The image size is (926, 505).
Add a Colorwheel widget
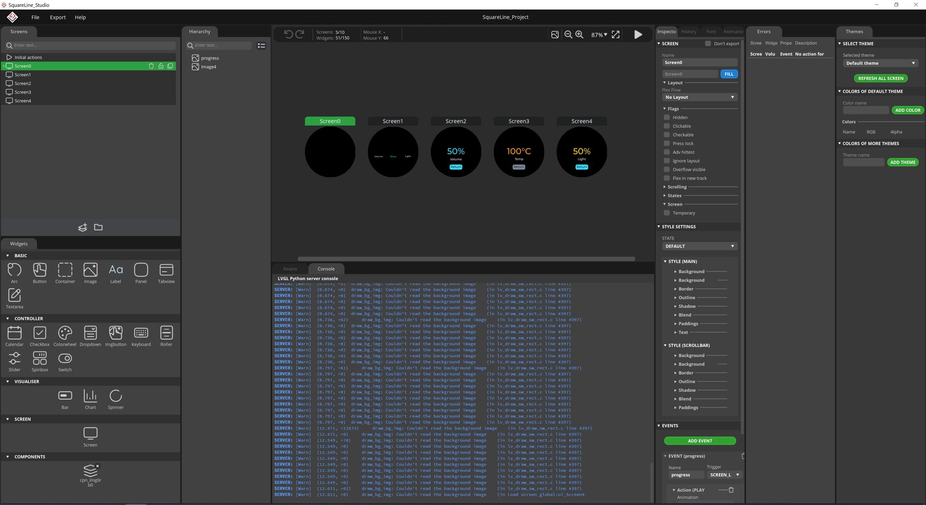pos(65,333)
